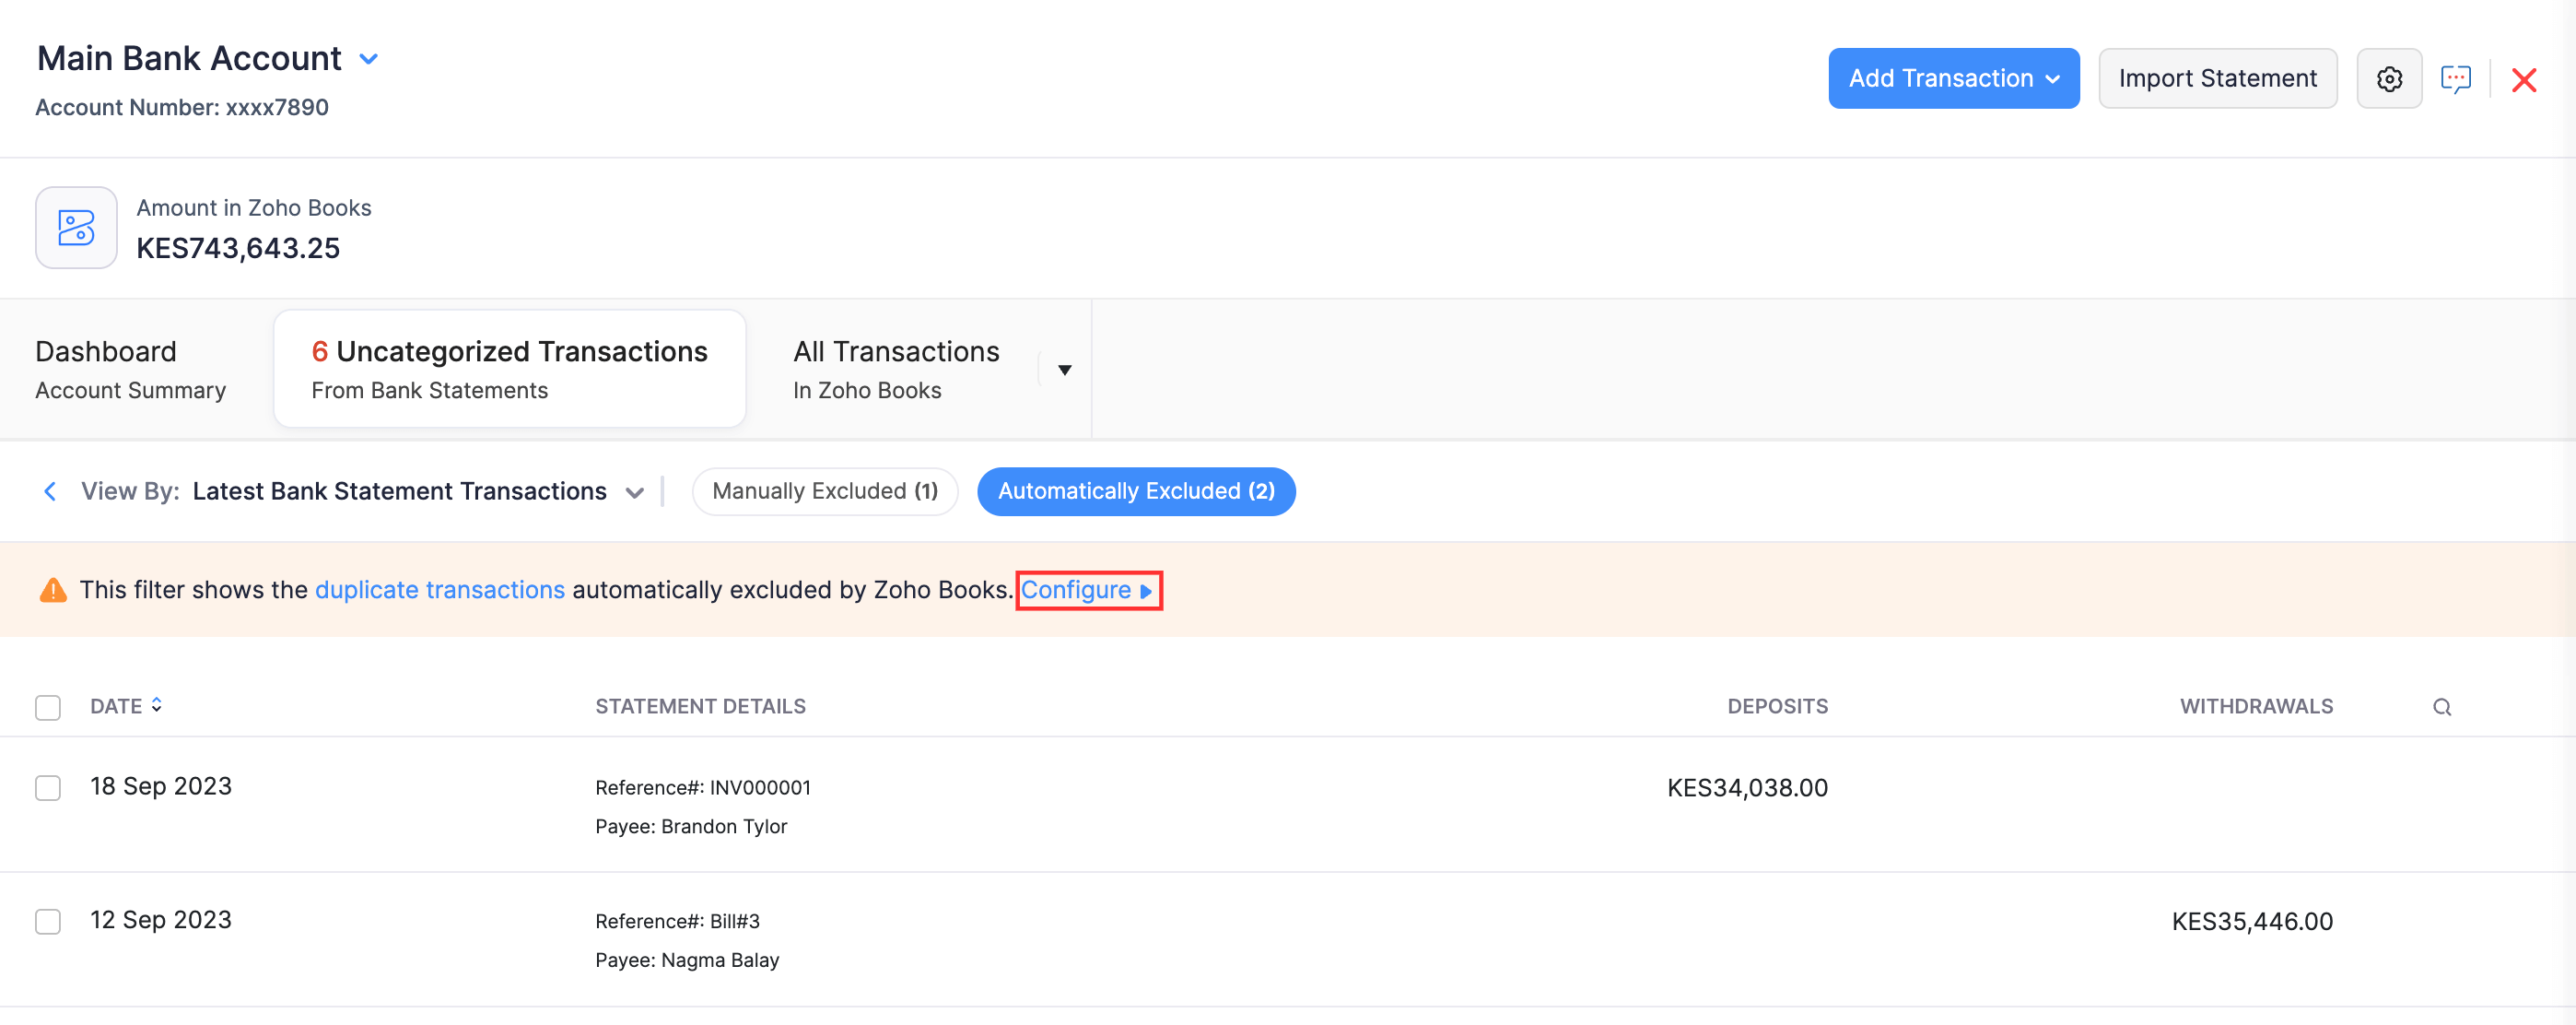Click the warning triangle in the filter banner

(x=52, y=589)
